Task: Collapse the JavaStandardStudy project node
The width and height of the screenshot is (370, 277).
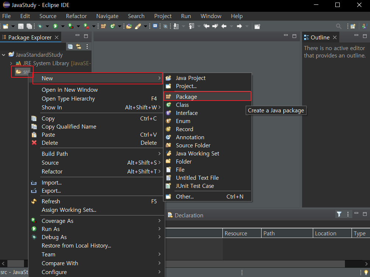Action: coord(4,55)
